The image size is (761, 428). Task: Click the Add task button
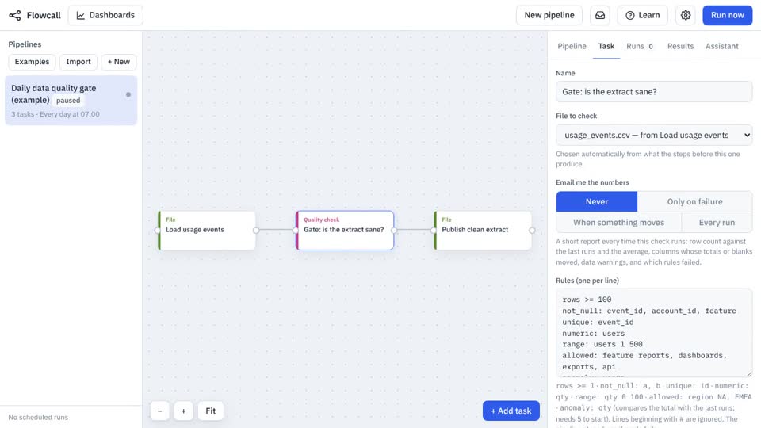pos(511,411)
